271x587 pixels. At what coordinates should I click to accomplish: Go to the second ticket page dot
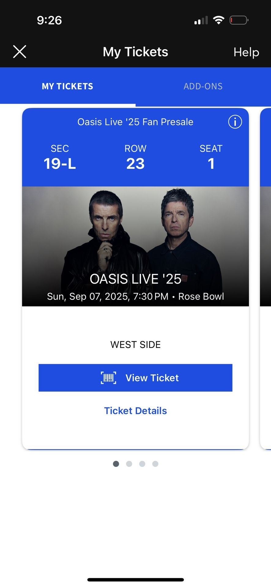[x=129, y=464]
